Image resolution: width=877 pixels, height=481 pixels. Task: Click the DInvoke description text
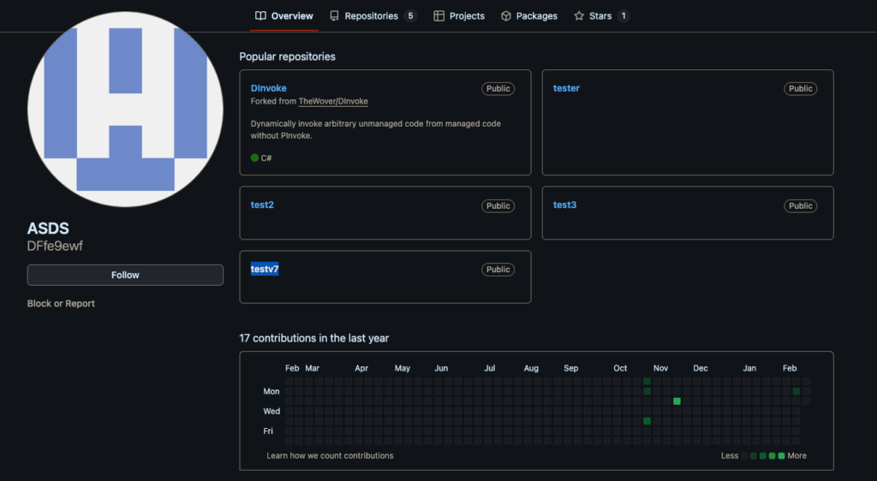pos(375,129)
